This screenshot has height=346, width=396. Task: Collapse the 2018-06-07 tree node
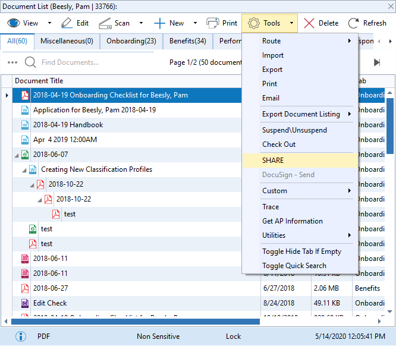point(17,156)
